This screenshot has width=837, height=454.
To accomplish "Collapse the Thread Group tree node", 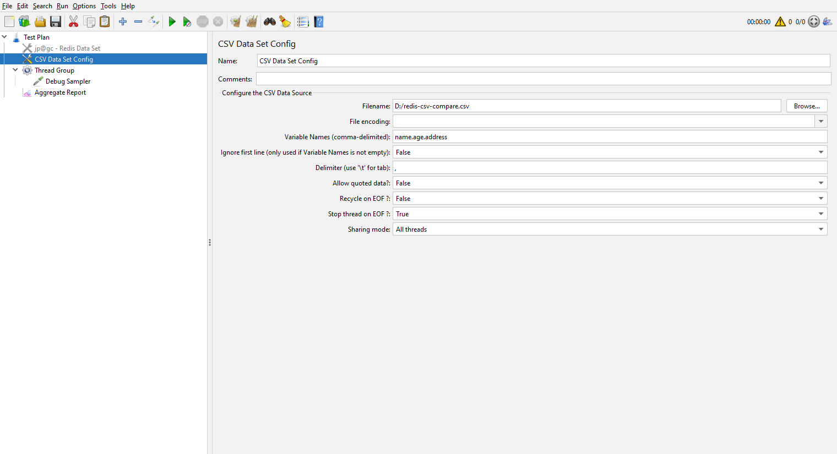I will point(15,70).
